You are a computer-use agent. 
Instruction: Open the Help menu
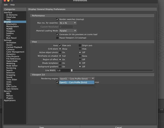(x=13, y=5)
